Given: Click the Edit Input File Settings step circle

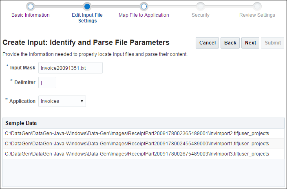Looking at the screenshot, I should coord(87,6).
